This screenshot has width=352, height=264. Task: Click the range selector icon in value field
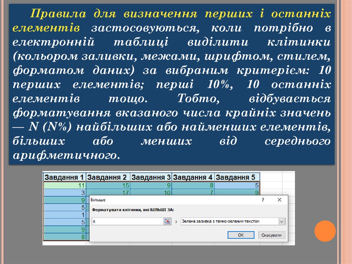pos(167,222)
